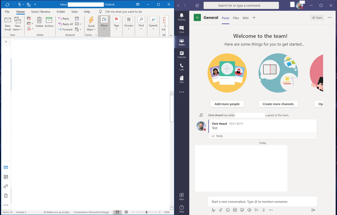This screenshot has height=215, width=337.
Task: Click the Team visibility button in channel header
Action: [317, 18]
